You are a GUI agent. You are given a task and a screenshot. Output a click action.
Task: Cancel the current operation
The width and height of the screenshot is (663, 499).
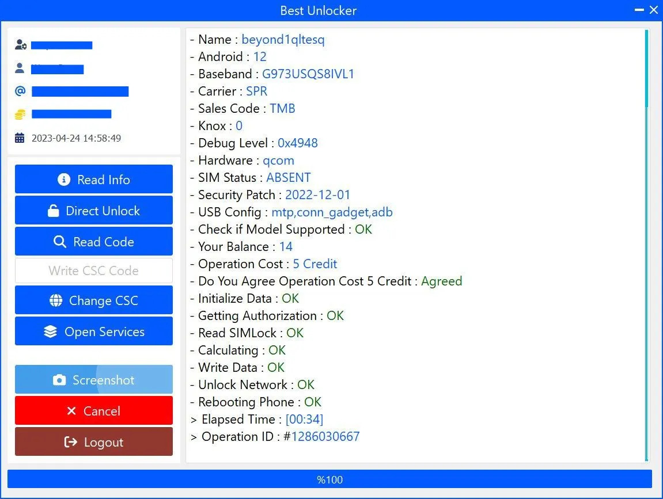[x=93, y=410]
